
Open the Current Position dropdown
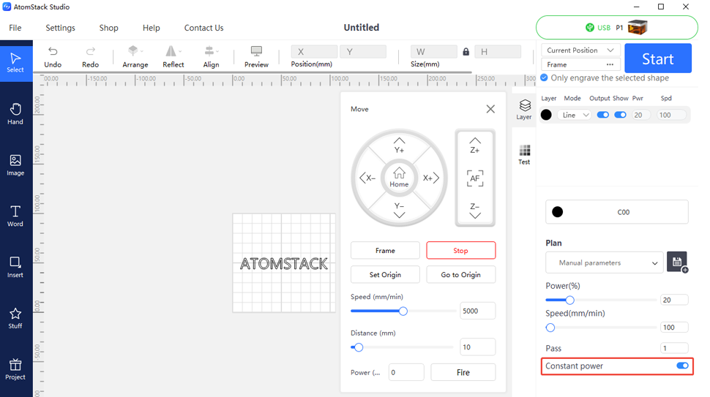[580, 50]
